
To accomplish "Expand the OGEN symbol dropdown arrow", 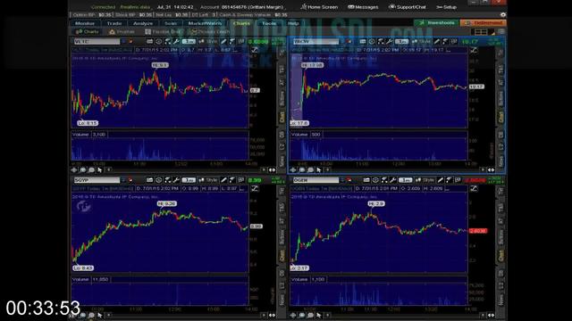I will pyautogui.click(x=343, y=180).
